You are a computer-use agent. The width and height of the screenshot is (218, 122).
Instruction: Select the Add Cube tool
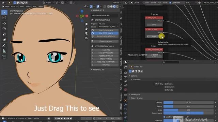tap(4, 57)
